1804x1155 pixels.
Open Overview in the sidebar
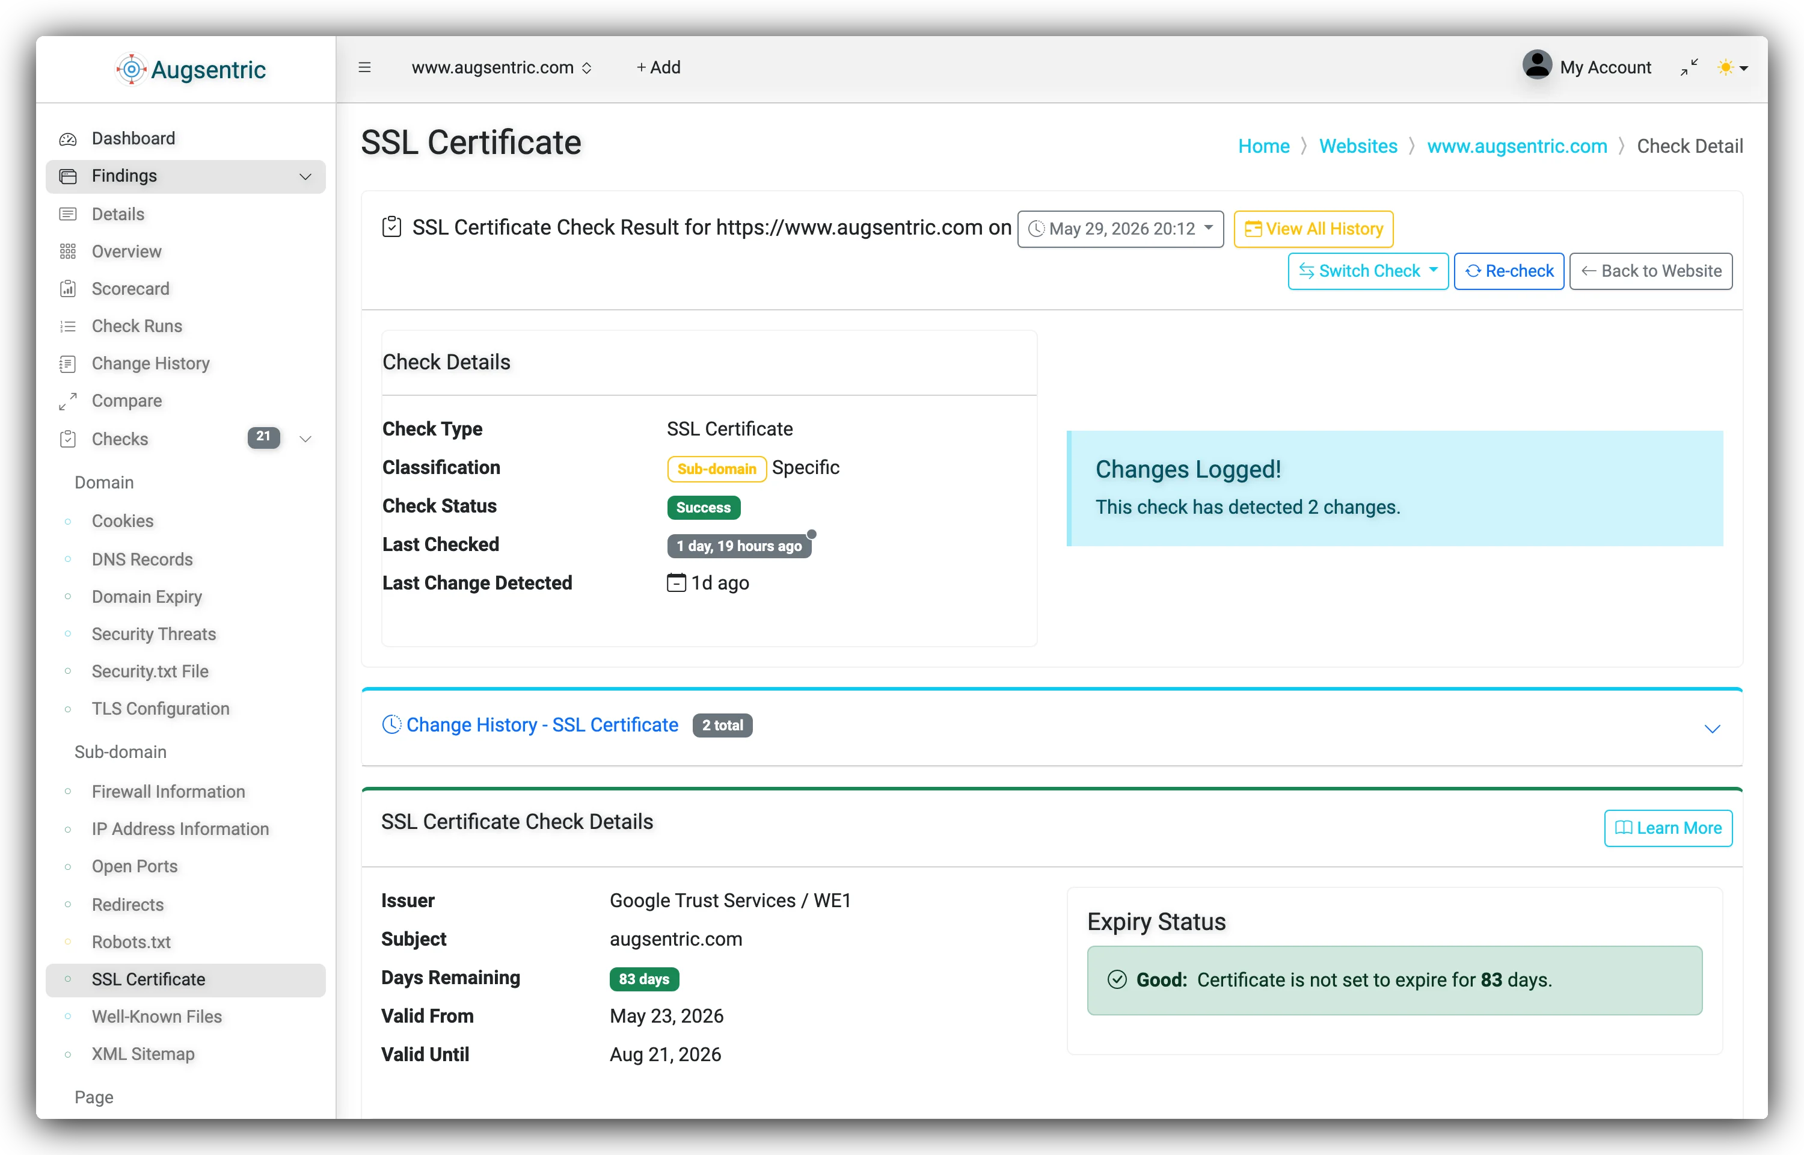pos(186,251)
